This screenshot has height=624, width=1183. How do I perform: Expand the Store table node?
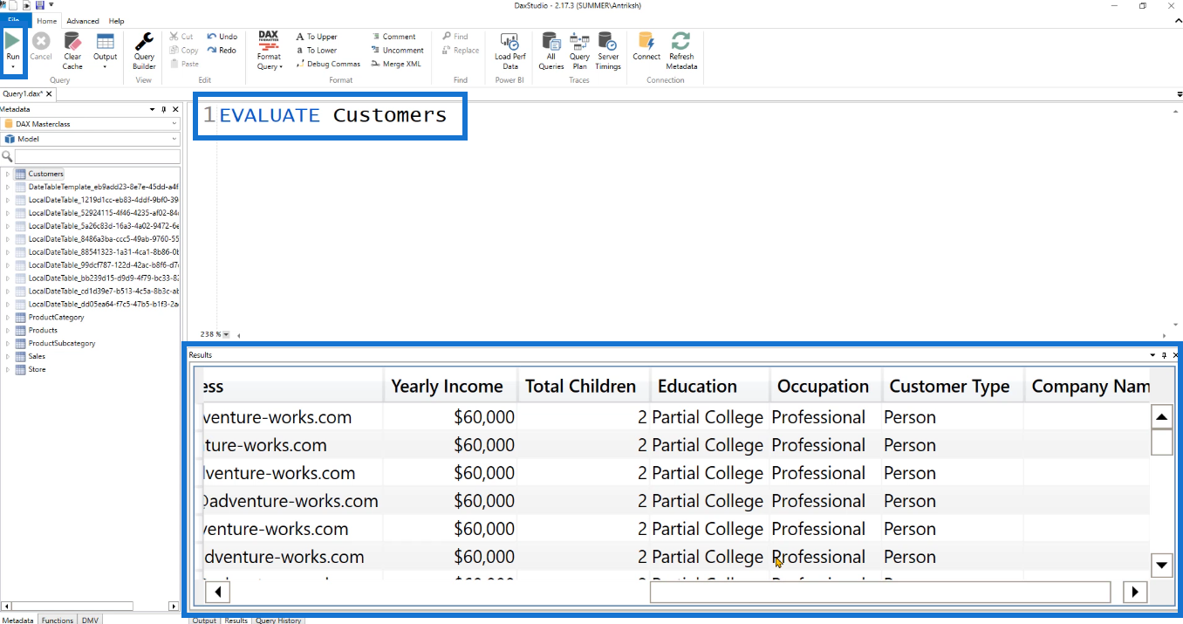(7, 370)
